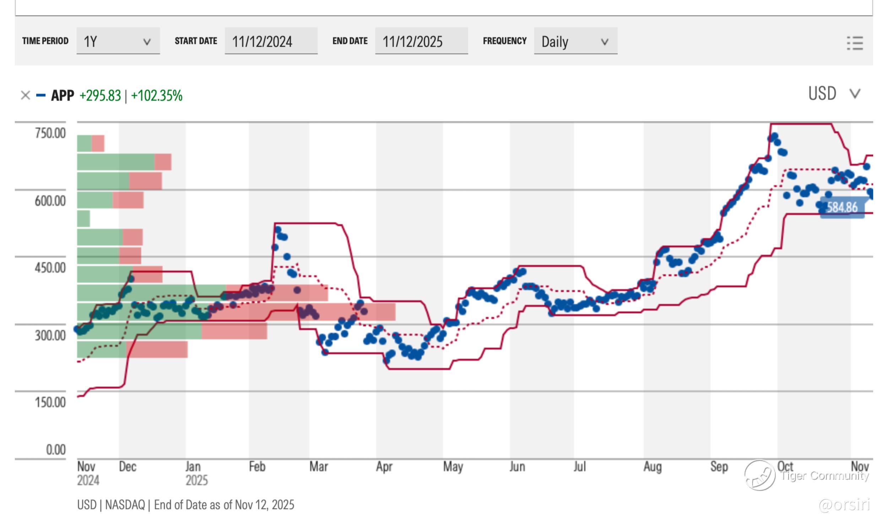The width and height of the screenshot is (888, 525).
Task: Click the blue APP legend color dash
Action: [41, 95]
